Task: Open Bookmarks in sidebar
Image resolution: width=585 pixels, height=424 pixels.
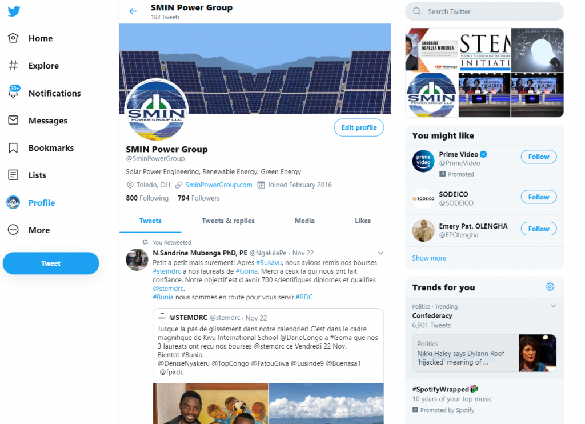Action: point(41,148)
